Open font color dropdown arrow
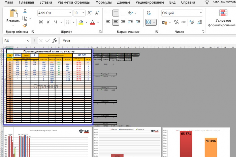This screenshot has height=157, width=236. click(x=98, y=22)
